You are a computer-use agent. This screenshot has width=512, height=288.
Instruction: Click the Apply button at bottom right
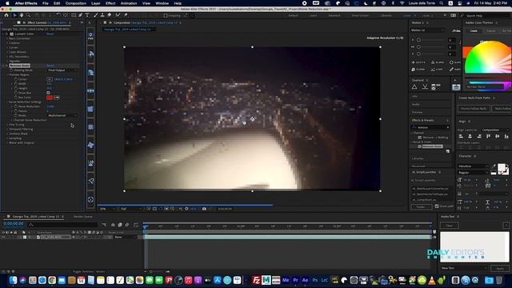click(499, 269)
